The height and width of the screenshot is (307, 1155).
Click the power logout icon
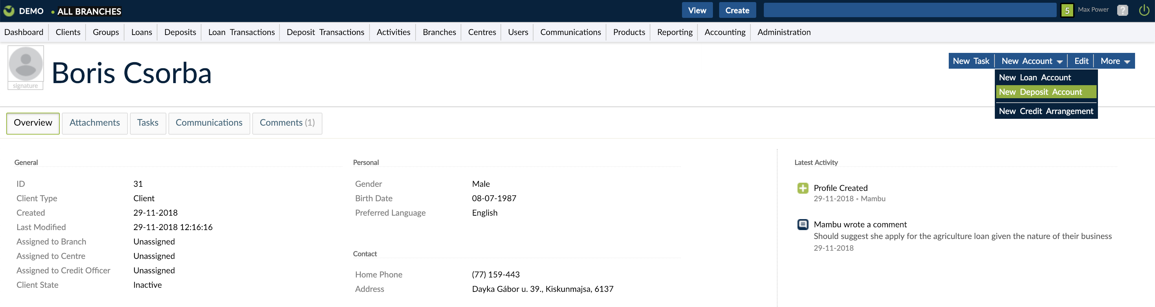(1144, 10)
